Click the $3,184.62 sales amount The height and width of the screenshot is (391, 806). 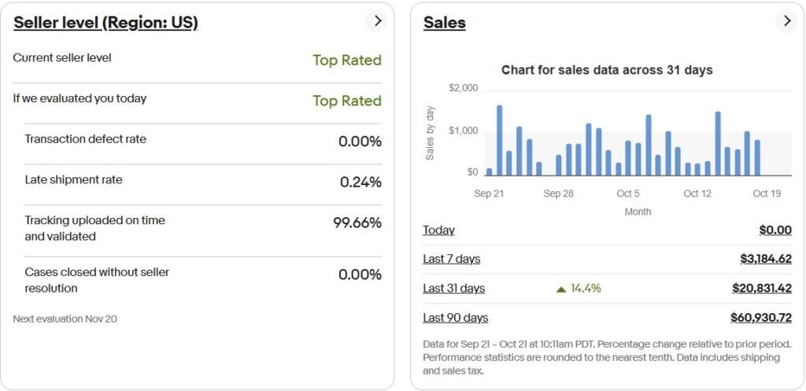point(765,259)
